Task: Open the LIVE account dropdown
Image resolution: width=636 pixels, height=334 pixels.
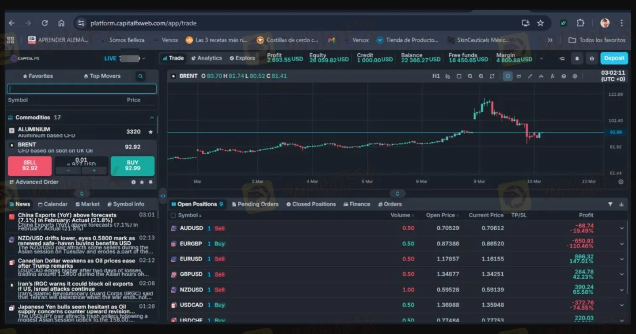Action: tap(143, 59)
